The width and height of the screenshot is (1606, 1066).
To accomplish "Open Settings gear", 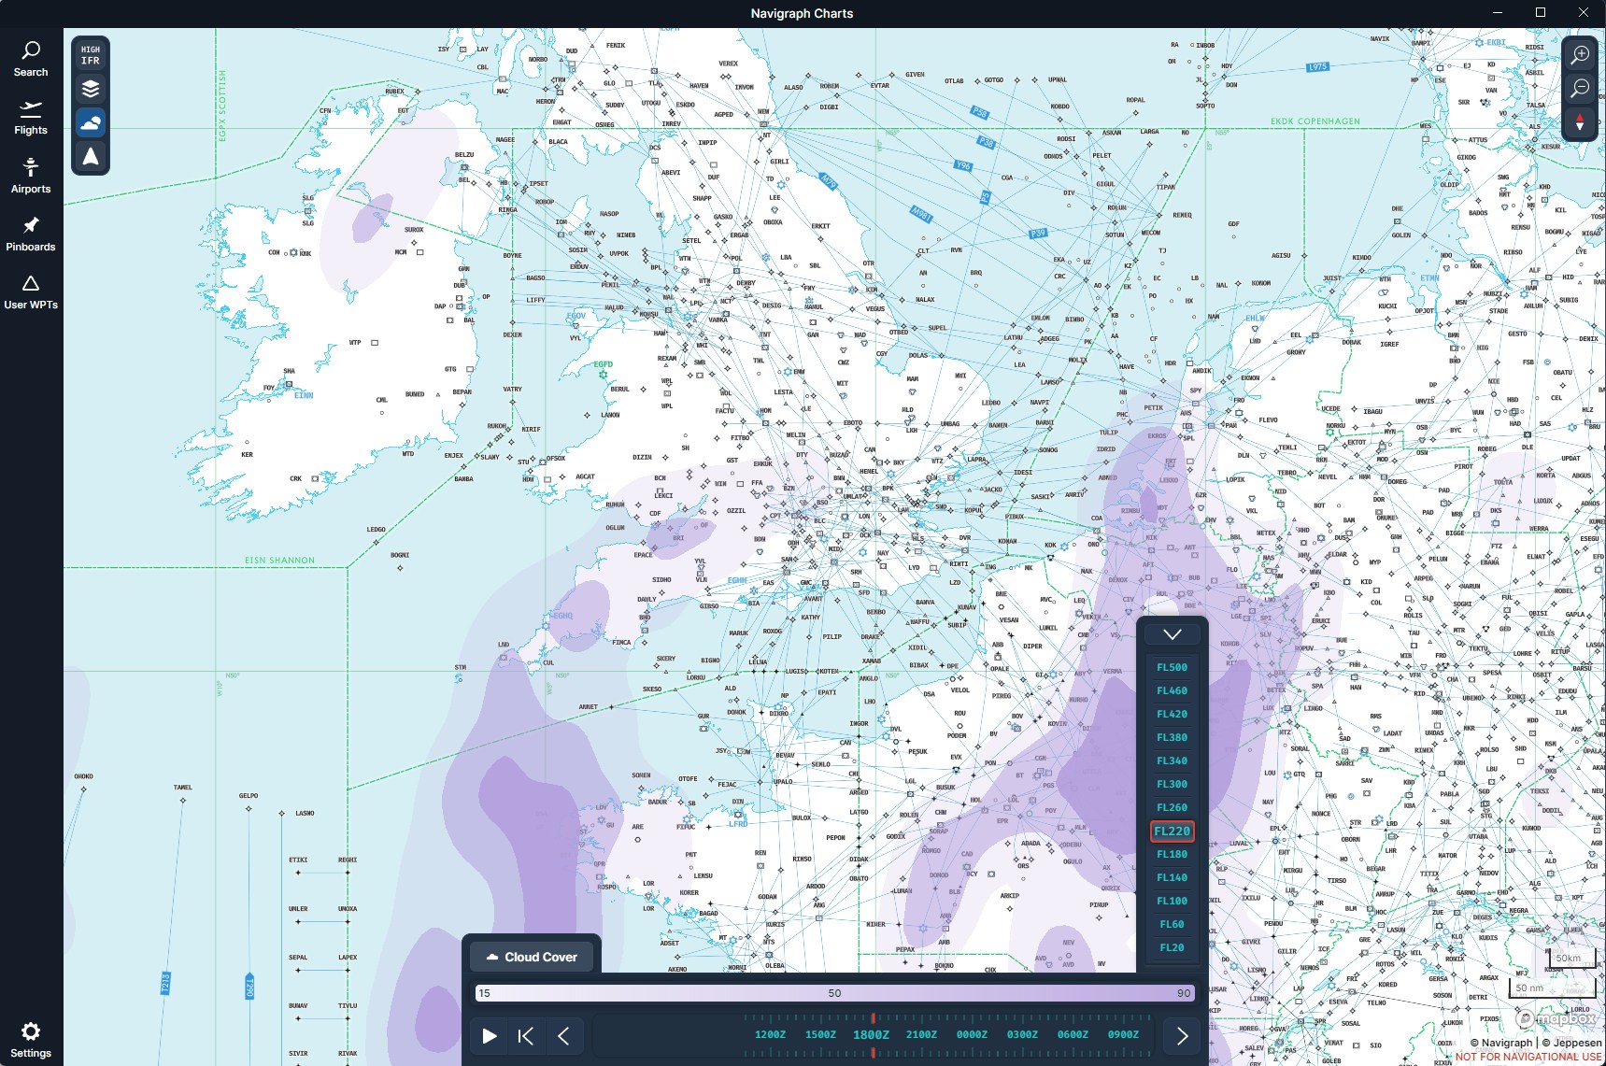I will (31, 1039).
